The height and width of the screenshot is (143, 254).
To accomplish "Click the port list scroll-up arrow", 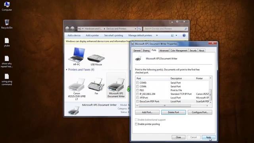I will (210, 78).
